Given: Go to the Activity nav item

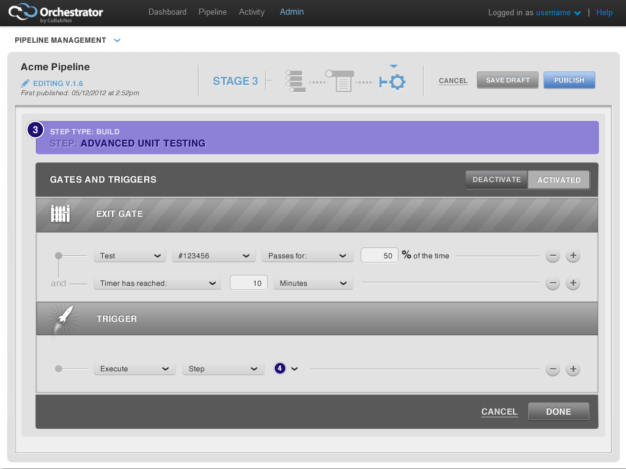Looking at the screenshot, I should (x=251, y=12).
